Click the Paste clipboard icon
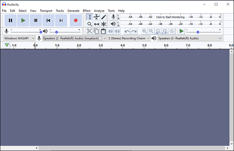This screenshot has width=234, height=151. point(103,31)
